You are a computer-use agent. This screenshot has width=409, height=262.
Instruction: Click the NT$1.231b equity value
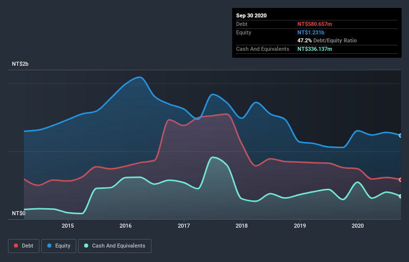point(311,32)
